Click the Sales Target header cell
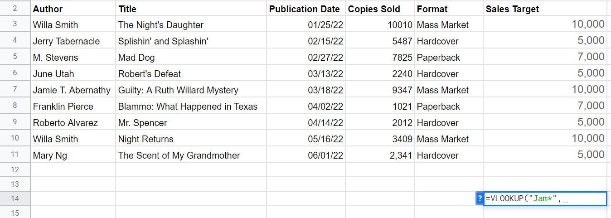Image resolution: width=611 pixels, height=218 pixels. [x=545, y=9]
